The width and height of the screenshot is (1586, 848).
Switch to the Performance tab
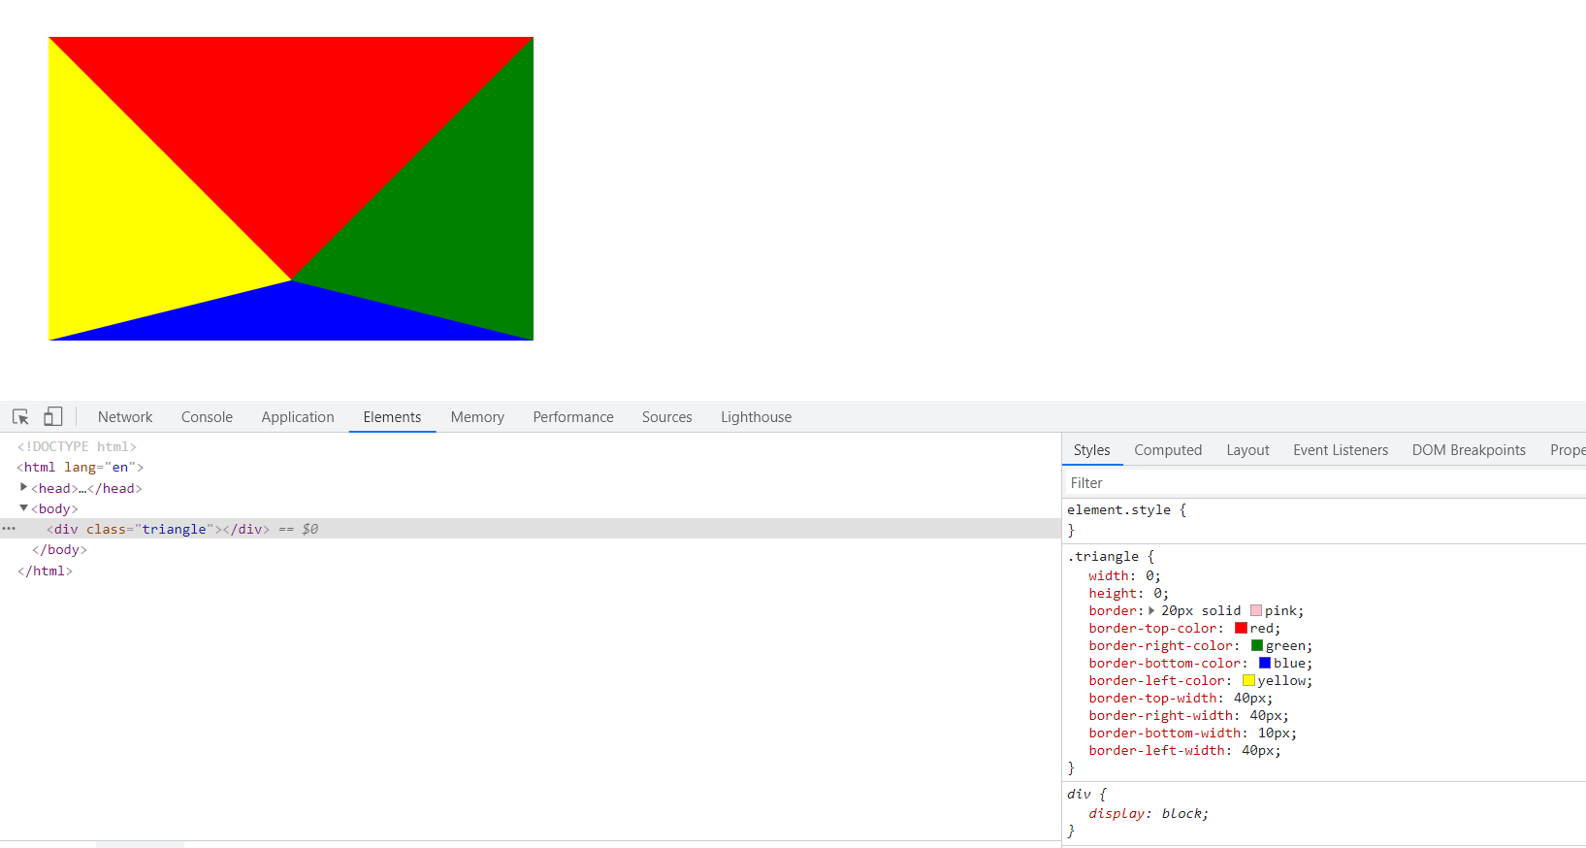(573, 417)
